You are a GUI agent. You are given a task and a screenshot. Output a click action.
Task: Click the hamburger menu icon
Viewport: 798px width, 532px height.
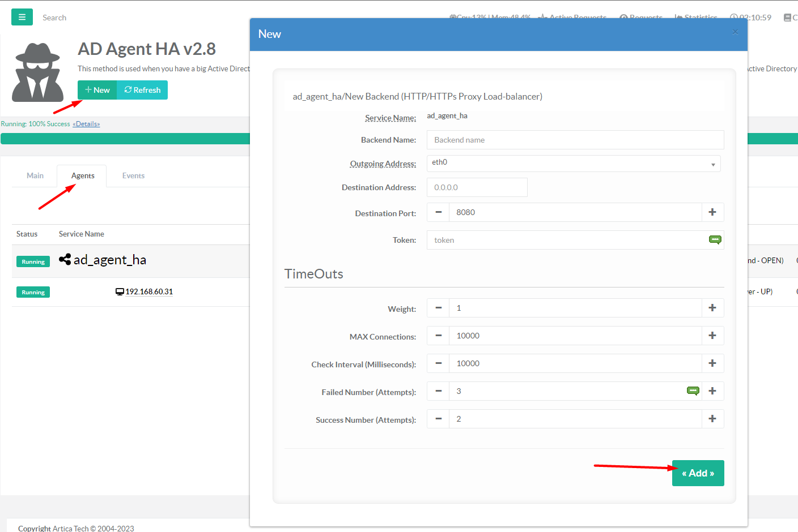pos(22,17)
